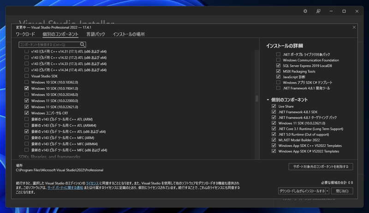Check v143 C++ v14.34 (17.4) ATL
The image size is (369, 213).
26,70
